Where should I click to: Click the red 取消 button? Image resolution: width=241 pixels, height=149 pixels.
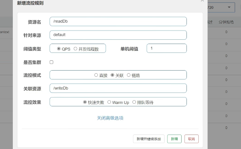coord(191,139)
